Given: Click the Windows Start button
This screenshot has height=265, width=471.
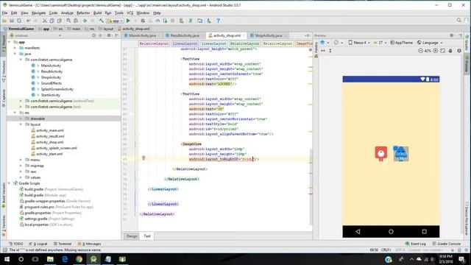Looking at the screenshot, I should pyautogui.click(x=7, y=259).
